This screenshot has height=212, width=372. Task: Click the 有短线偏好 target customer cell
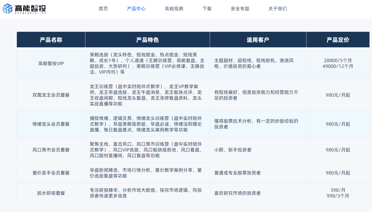(x=258, y=95)
